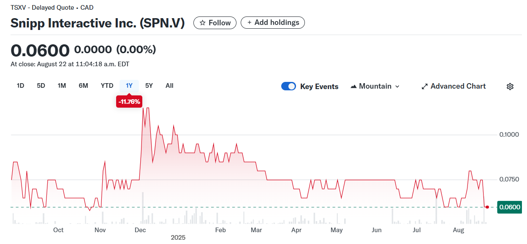527x244 pixels.
Task: Select the All time range
Action: (x=169, y=86)
